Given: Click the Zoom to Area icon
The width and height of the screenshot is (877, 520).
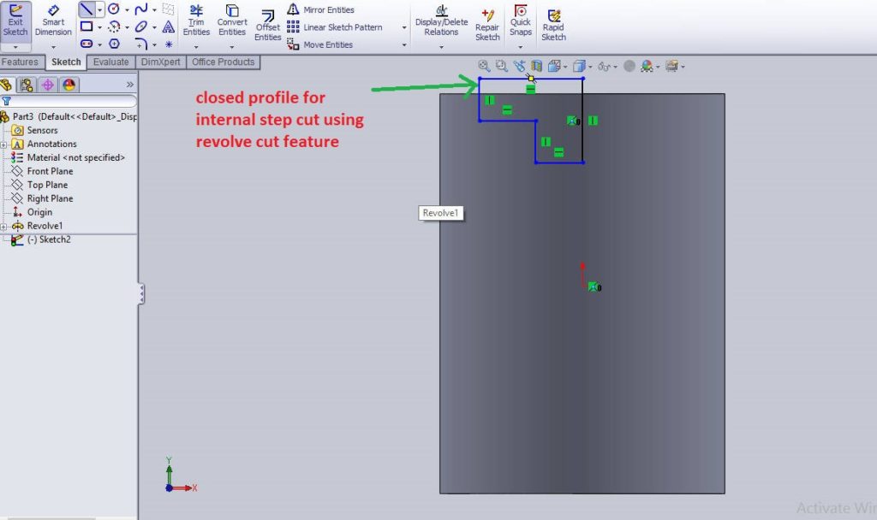Looking at the screenshot, I should point(502,66).
